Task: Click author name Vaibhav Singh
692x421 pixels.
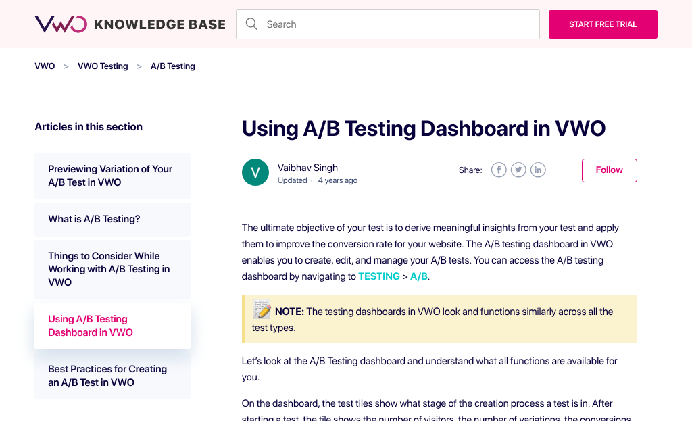Action: [x=307, y=168]
